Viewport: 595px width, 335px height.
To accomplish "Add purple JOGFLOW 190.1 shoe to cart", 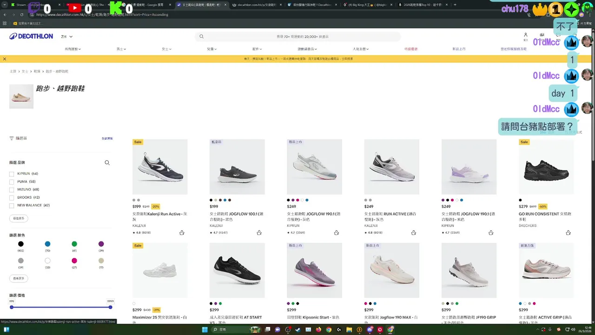I will coord(491,233).
